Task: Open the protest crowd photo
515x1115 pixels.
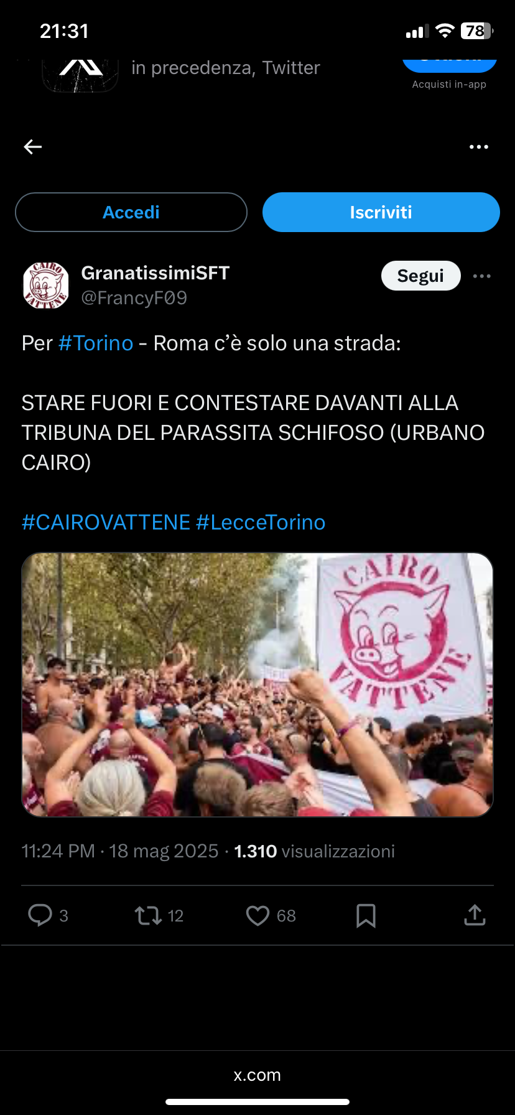Action: (x=257, y=684)
